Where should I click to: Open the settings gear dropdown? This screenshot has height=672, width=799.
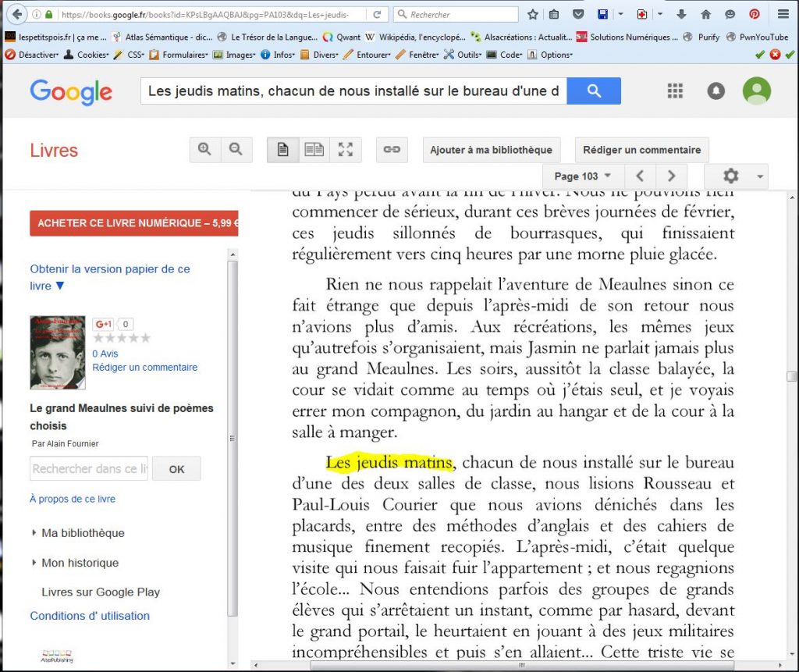click(x=736, y=176)
